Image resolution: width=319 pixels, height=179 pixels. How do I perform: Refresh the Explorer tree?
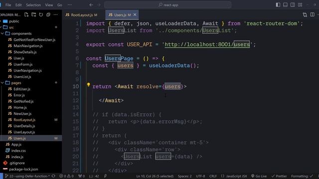41,14
